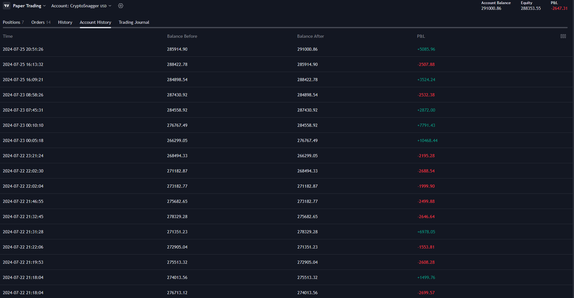Select the row timestamped 2024-07-22 22:02:30
Viewport: 574px width, 298px height.
tap(287, 171)
